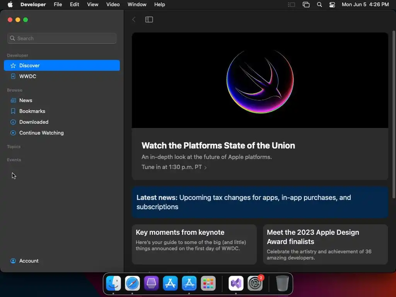Open the Video menu
Viewport: 396px width, 297px height.
[x=113, y=5]
